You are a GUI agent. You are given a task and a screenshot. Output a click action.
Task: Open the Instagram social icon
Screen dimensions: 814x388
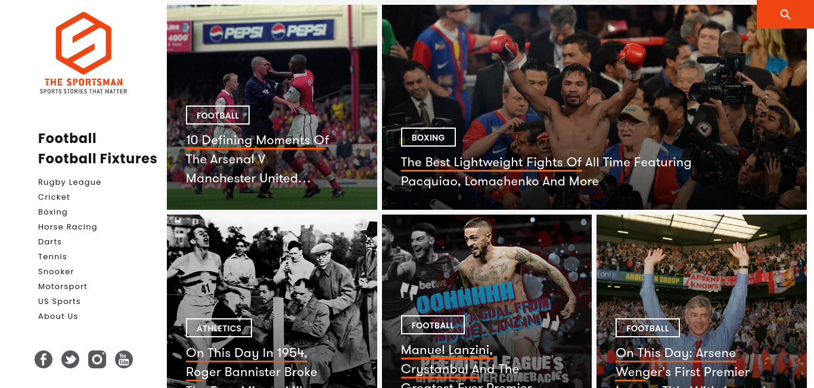point(97,359)
